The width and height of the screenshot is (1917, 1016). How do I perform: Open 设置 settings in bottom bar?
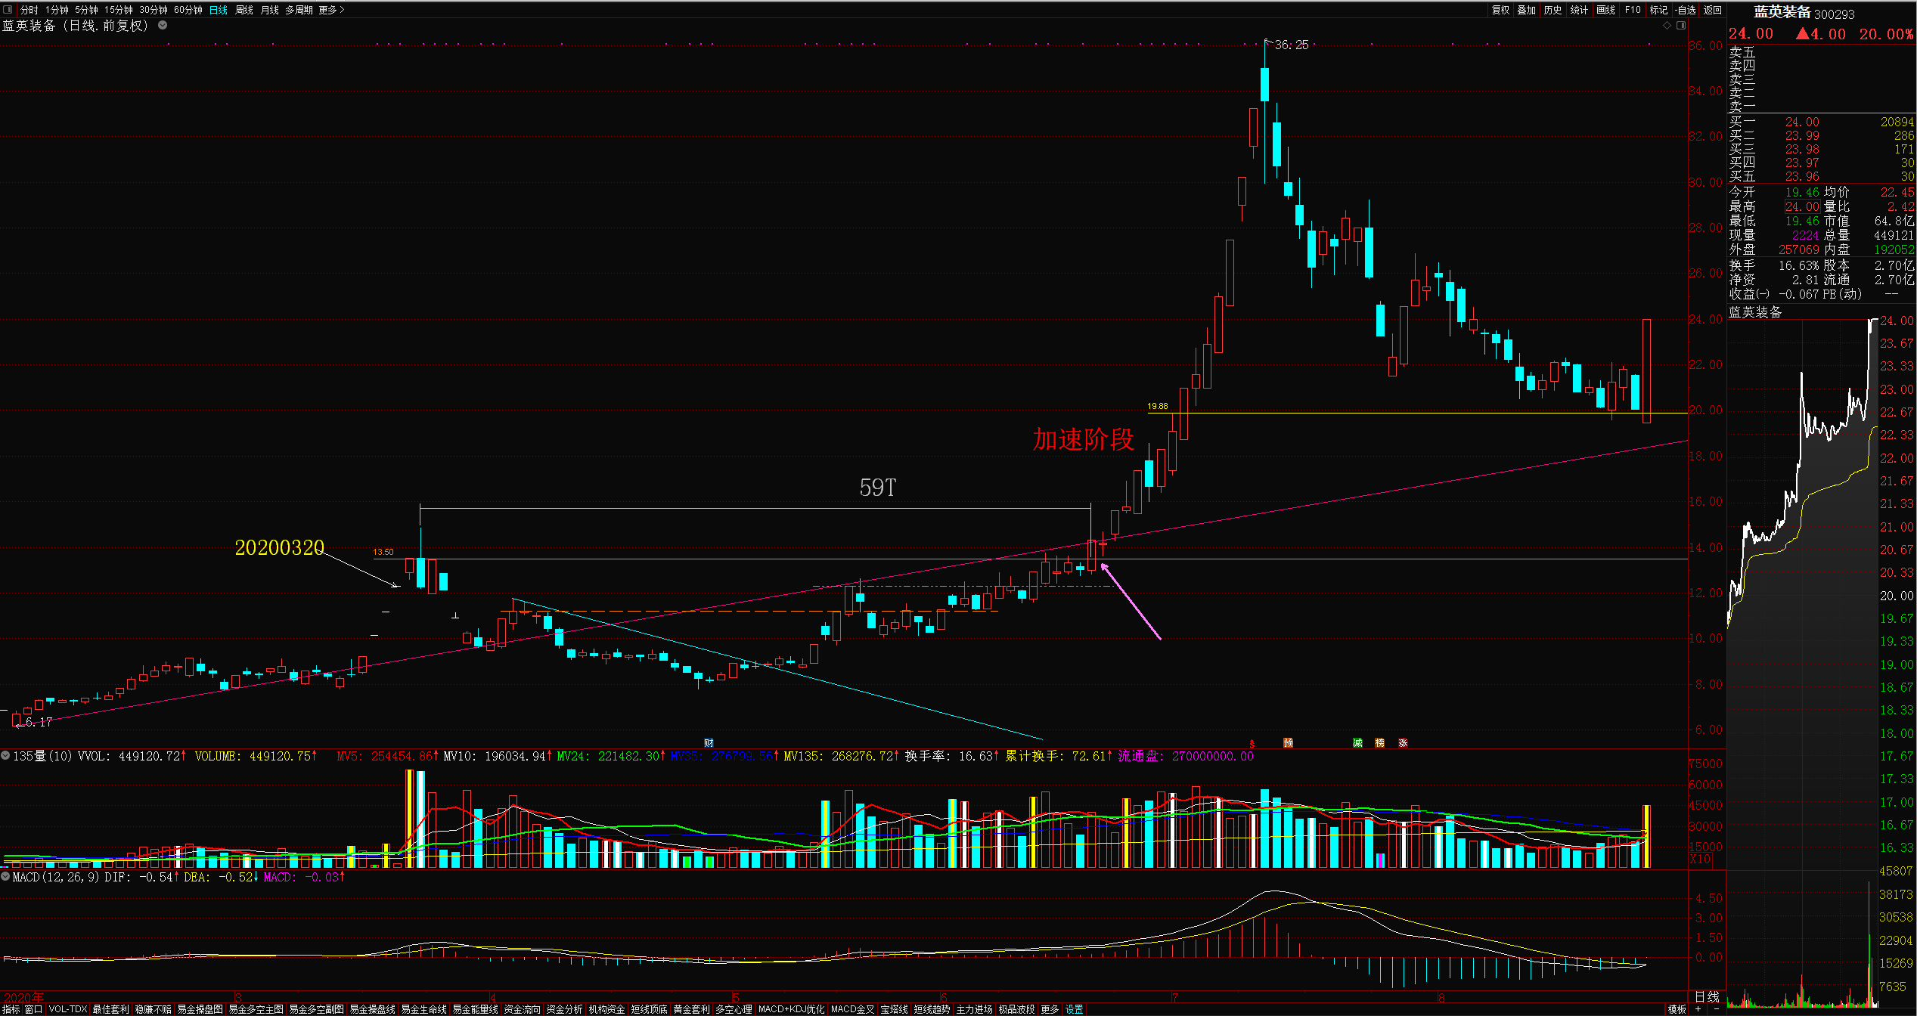(x=1075, y=1009)
